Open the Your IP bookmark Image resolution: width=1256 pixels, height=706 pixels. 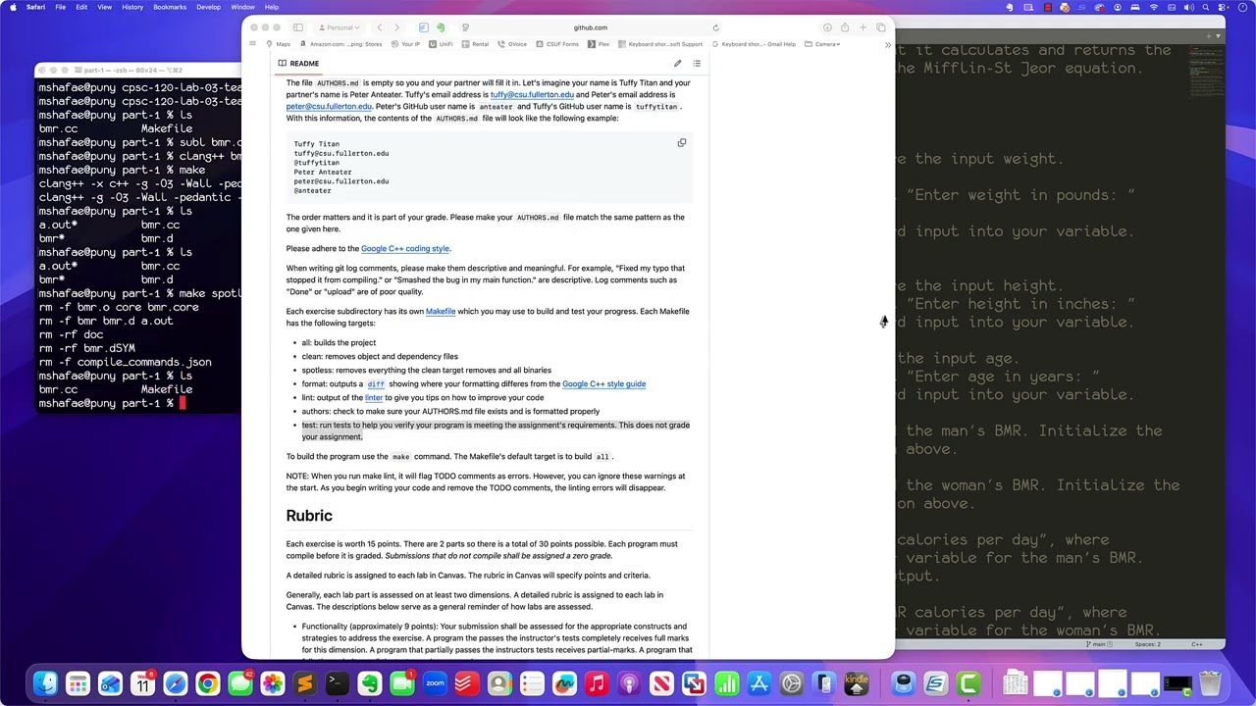tap(406, 44)
